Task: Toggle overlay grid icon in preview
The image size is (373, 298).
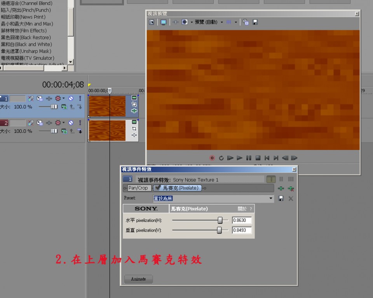Action: point(228,22)
